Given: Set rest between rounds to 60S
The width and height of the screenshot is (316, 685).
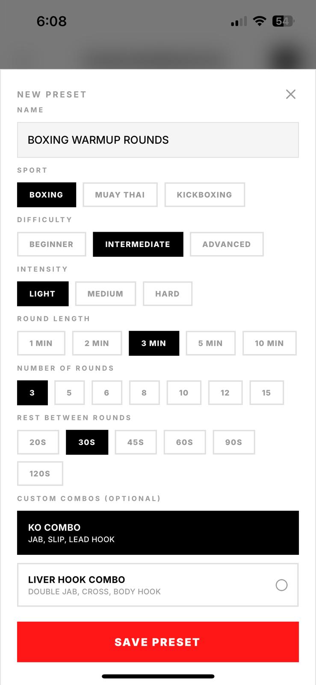Looking at the screenshot, I should pos(184,442).
